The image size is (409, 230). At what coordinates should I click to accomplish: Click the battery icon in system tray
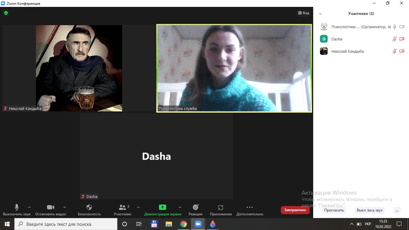click(x=359, y=224)
